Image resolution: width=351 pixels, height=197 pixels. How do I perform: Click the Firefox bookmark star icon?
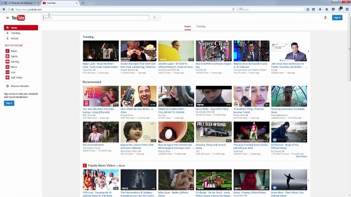pos(308,9)
